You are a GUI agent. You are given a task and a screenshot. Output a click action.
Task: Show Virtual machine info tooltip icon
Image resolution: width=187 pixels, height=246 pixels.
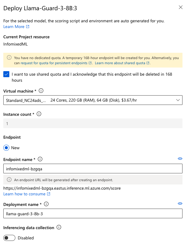(41, 91)
